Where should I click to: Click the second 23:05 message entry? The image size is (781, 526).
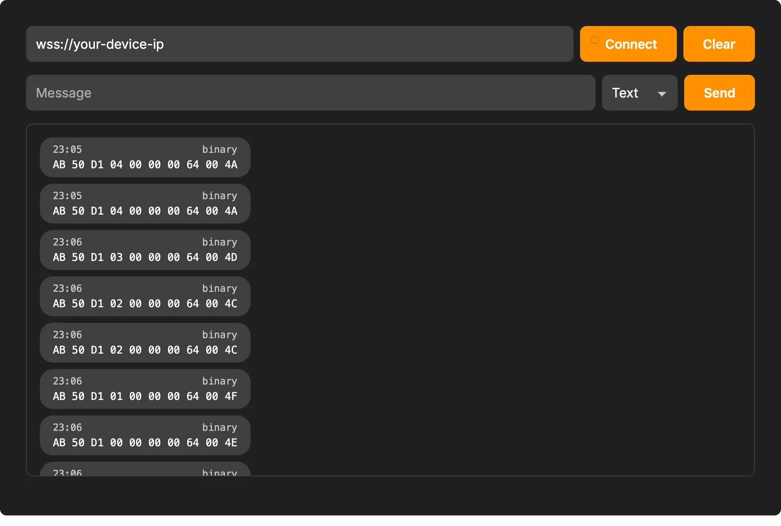[145, 203]
